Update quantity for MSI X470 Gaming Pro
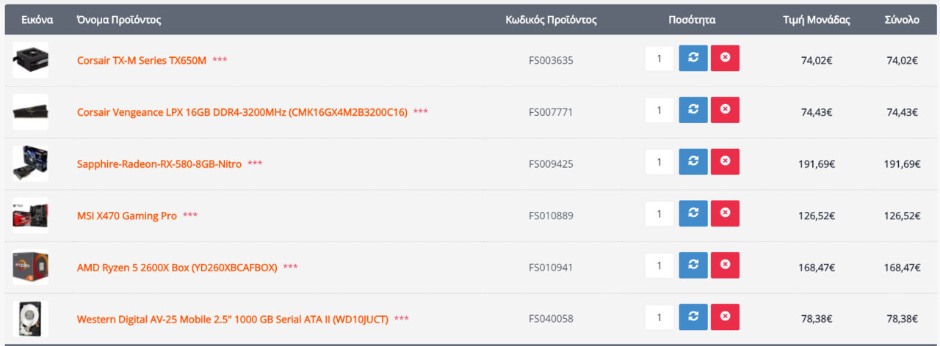 click(693, 214)
